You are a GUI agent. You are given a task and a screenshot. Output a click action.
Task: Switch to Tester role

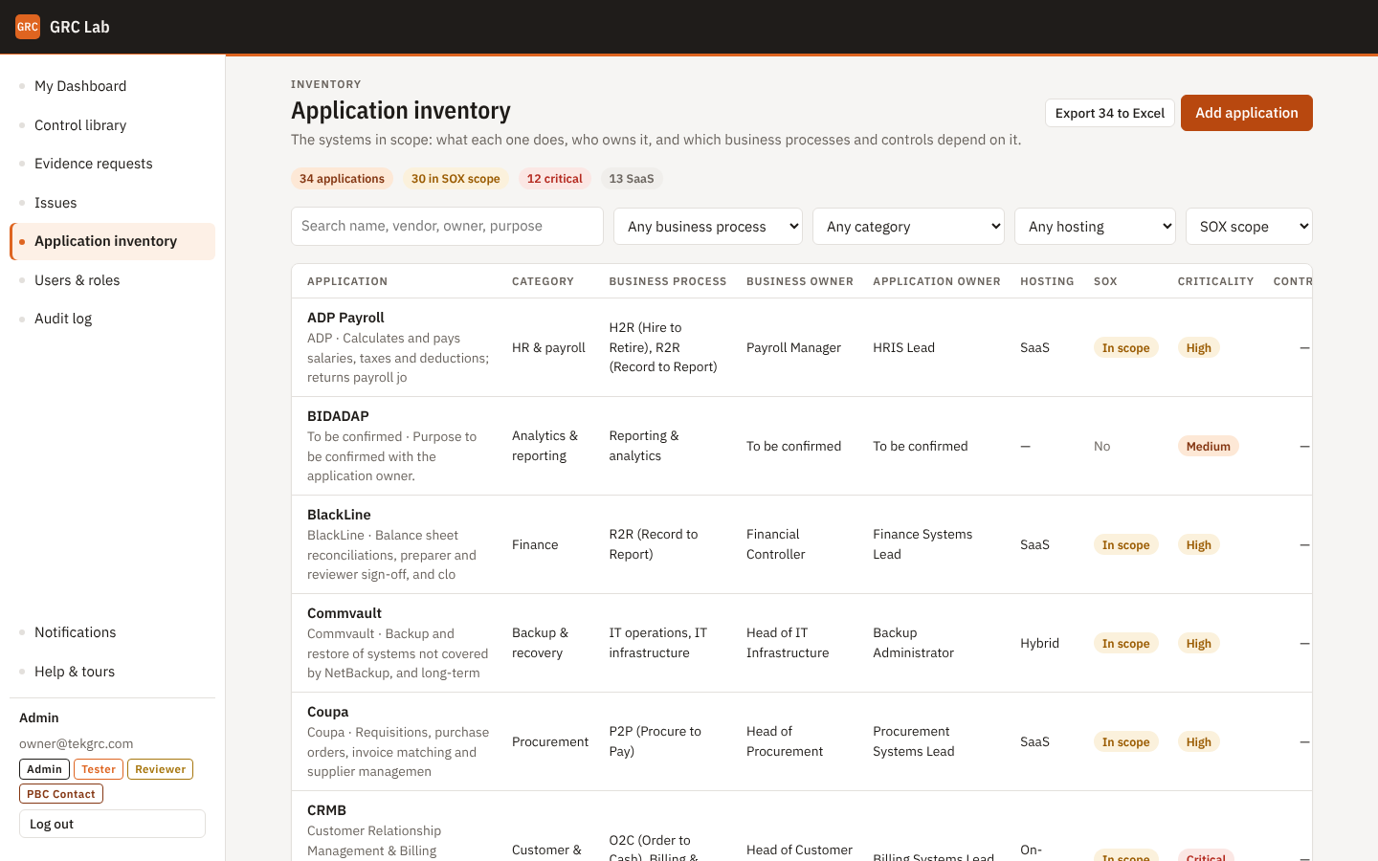click(99, 769)
